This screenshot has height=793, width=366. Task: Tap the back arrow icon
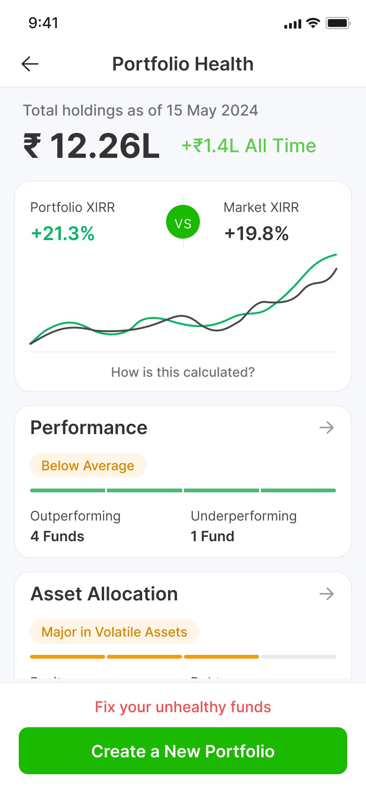coord(30,64)
